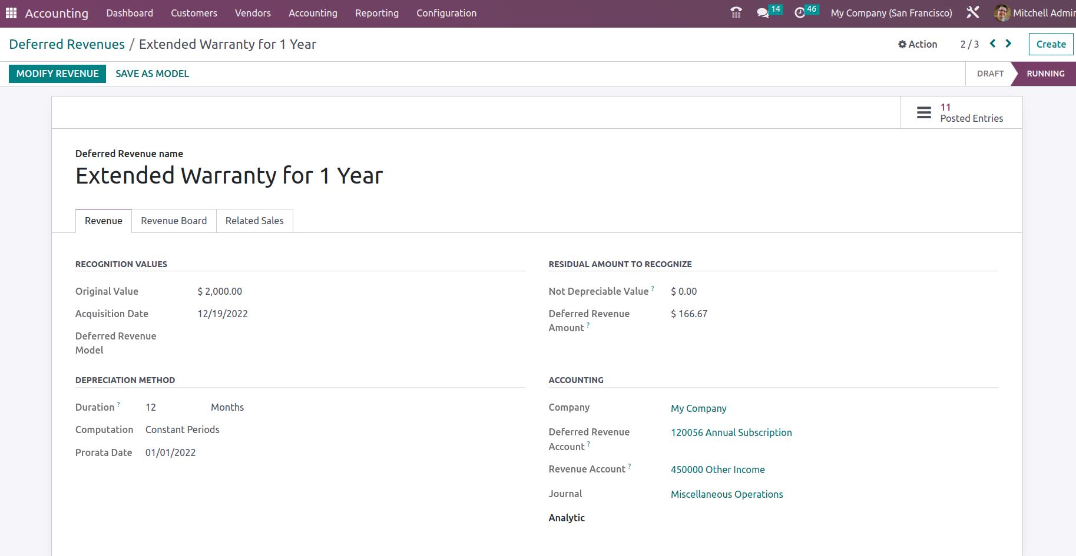1076x556 pixels.
Task: Open My Company (San Francisco) company switcher
Action: pos(891,13)
